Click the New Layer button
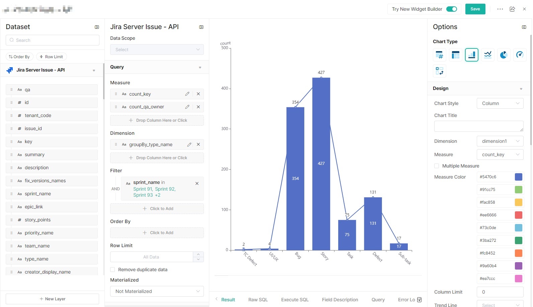 (52, 299)
